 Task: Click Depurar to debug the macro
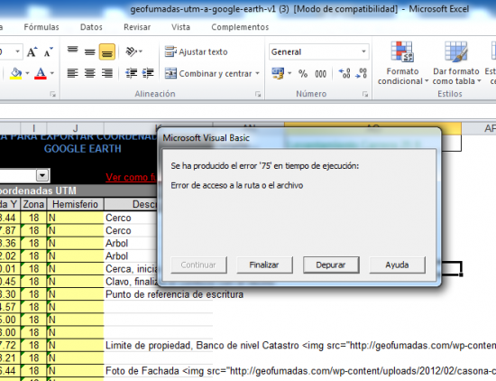pyautogui.click(x=331, y=265)
